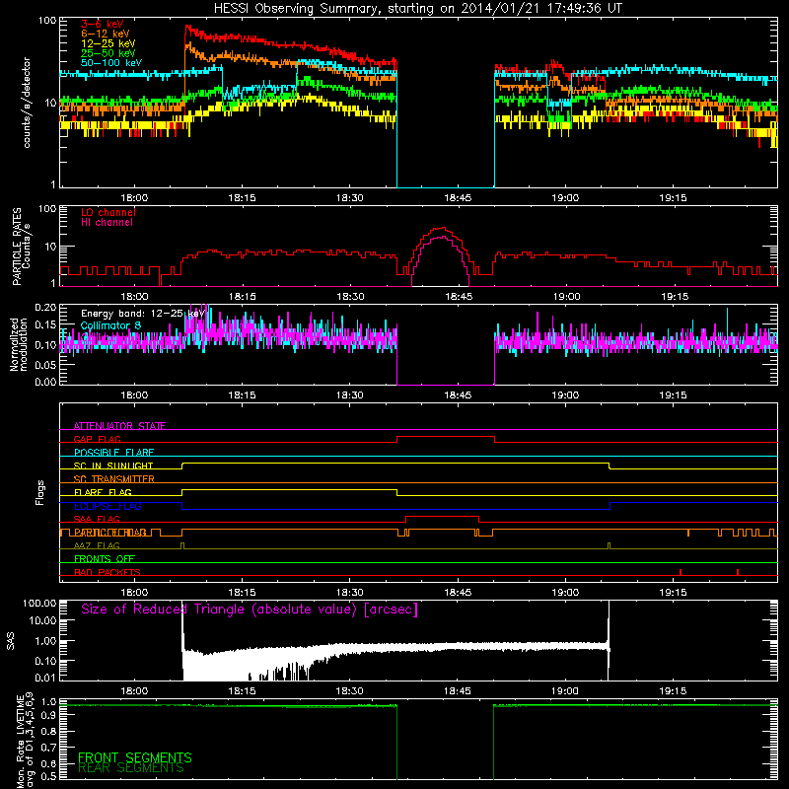Click the 18:00 tick under the count-rate panel
Viewport: 789px width, 789px height.
click(134, 198)
